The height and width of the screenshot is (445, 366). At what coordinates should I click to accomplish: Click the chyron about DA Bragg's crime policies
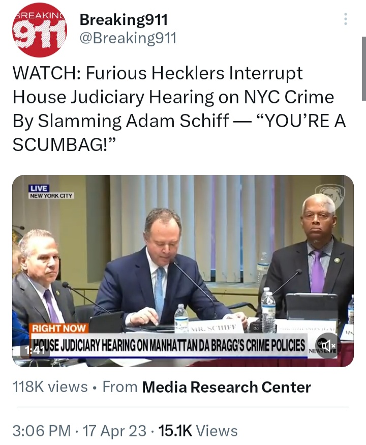coord(169,346)
